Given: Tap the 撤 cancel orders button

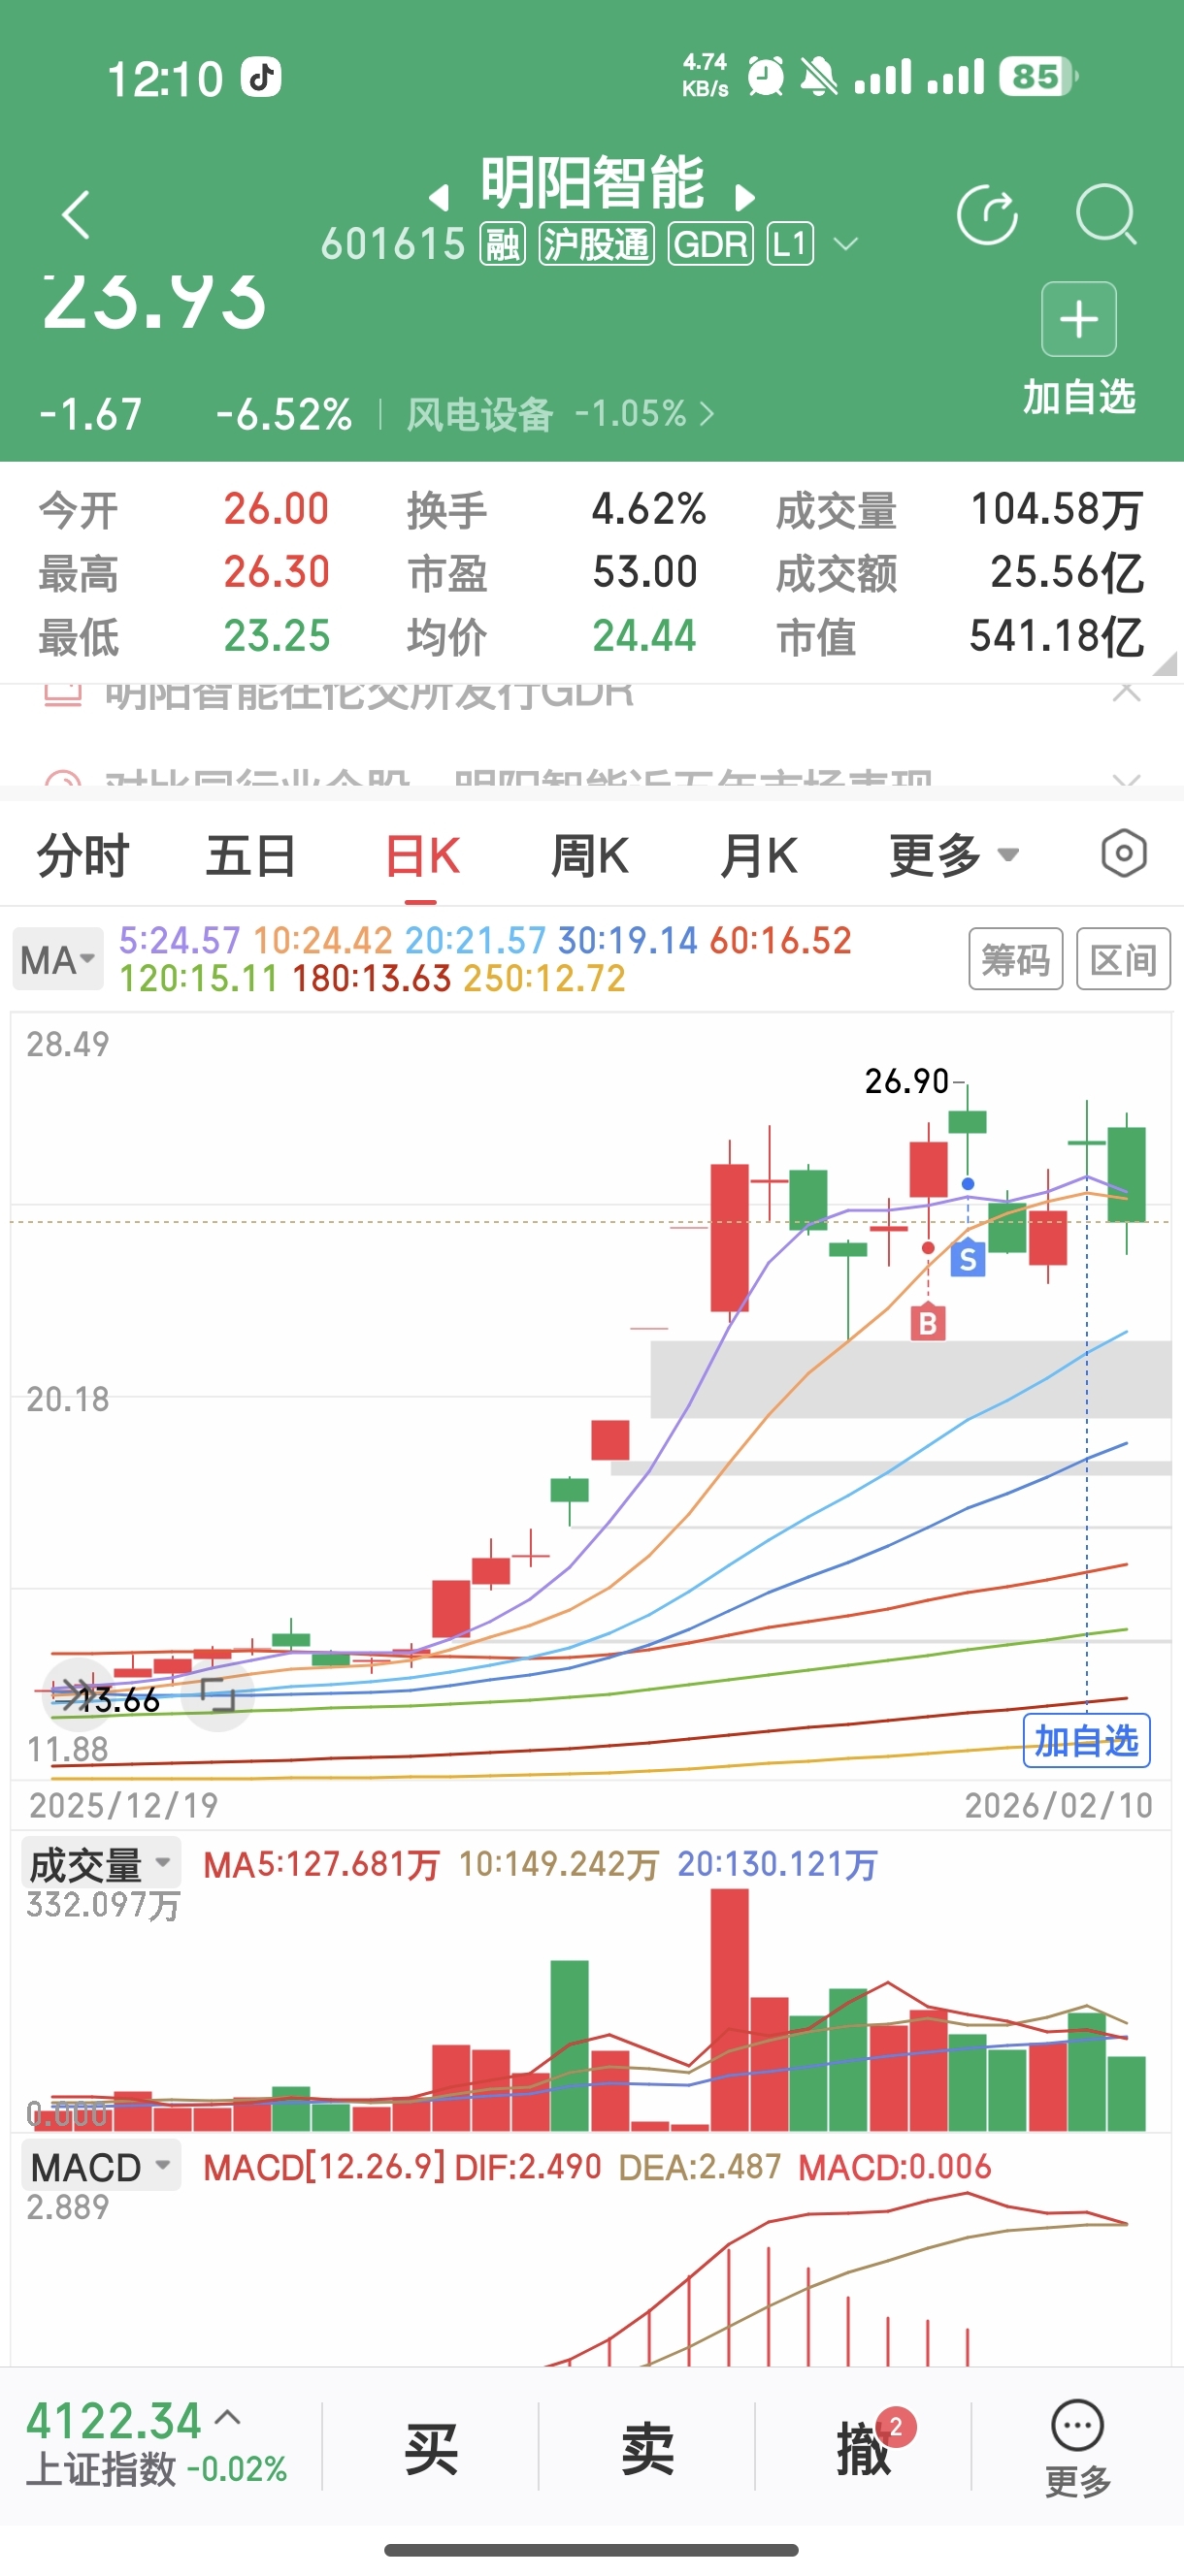Looking at the screenshot, I should (863, 2447).
